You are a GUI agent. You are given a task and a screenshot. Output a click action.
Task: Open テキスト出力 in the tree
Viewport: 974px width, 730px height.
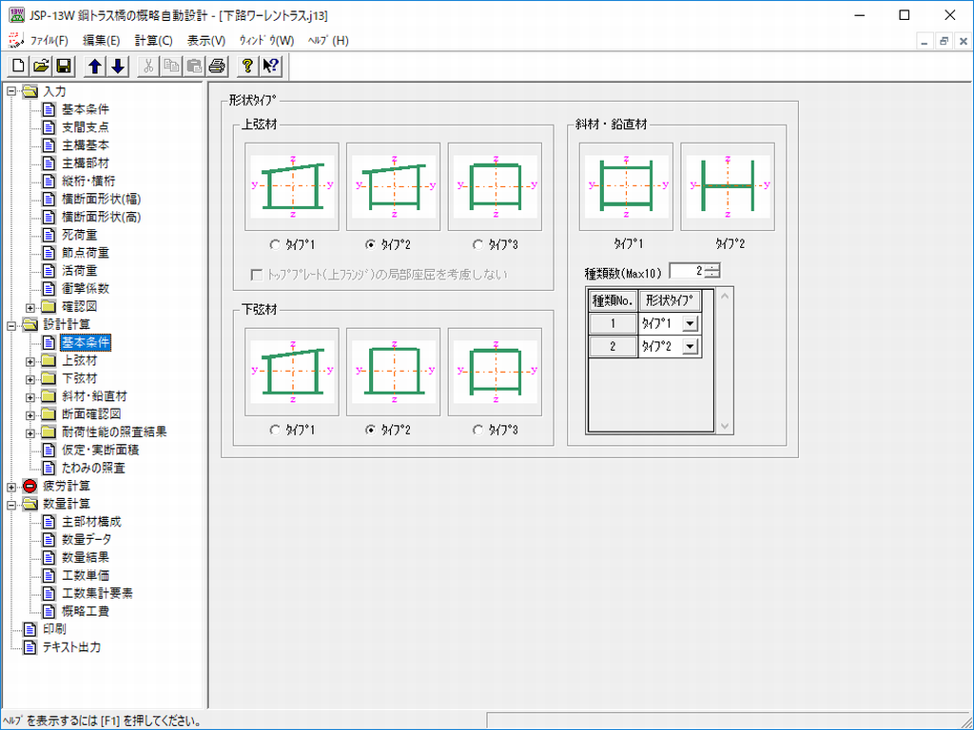[71, 647]
